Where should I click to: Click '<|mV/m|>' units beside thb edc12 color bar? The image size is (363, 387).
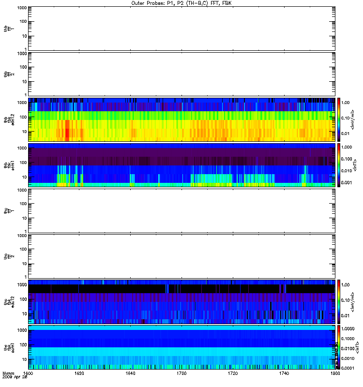coord(353,119)
